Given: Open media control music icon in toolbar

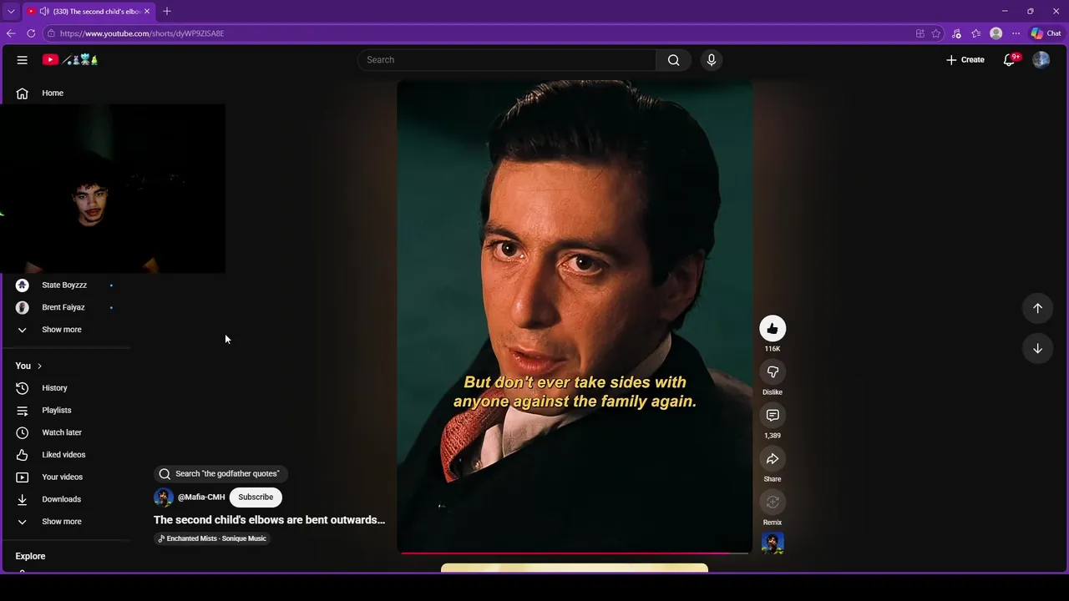Looking at the screenshot, I should (956, 33).
